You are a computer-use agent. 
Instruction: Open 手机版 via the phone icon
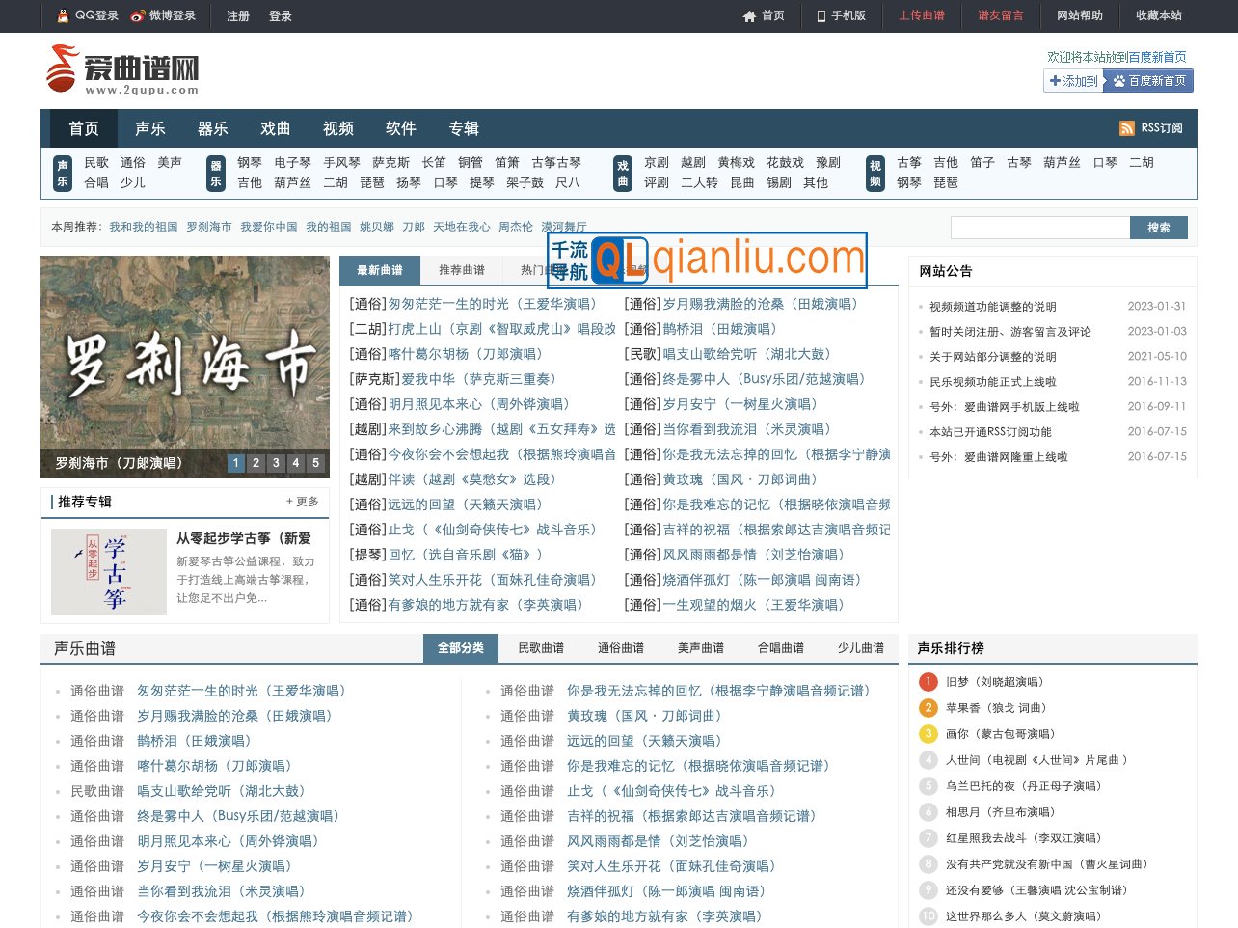821,16
